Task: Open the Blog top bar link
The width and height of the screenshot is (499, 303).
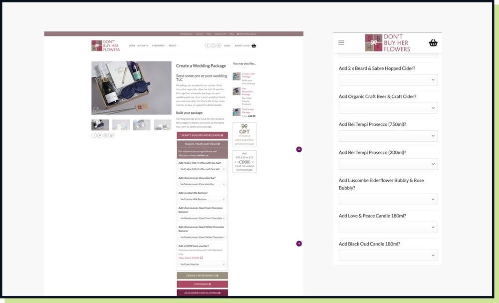Action: (x=232, y=34)
